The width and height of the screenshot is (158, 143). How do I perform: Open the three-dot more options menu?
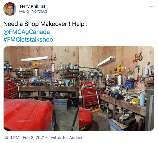pyautogui.click(x=152, y=6)
